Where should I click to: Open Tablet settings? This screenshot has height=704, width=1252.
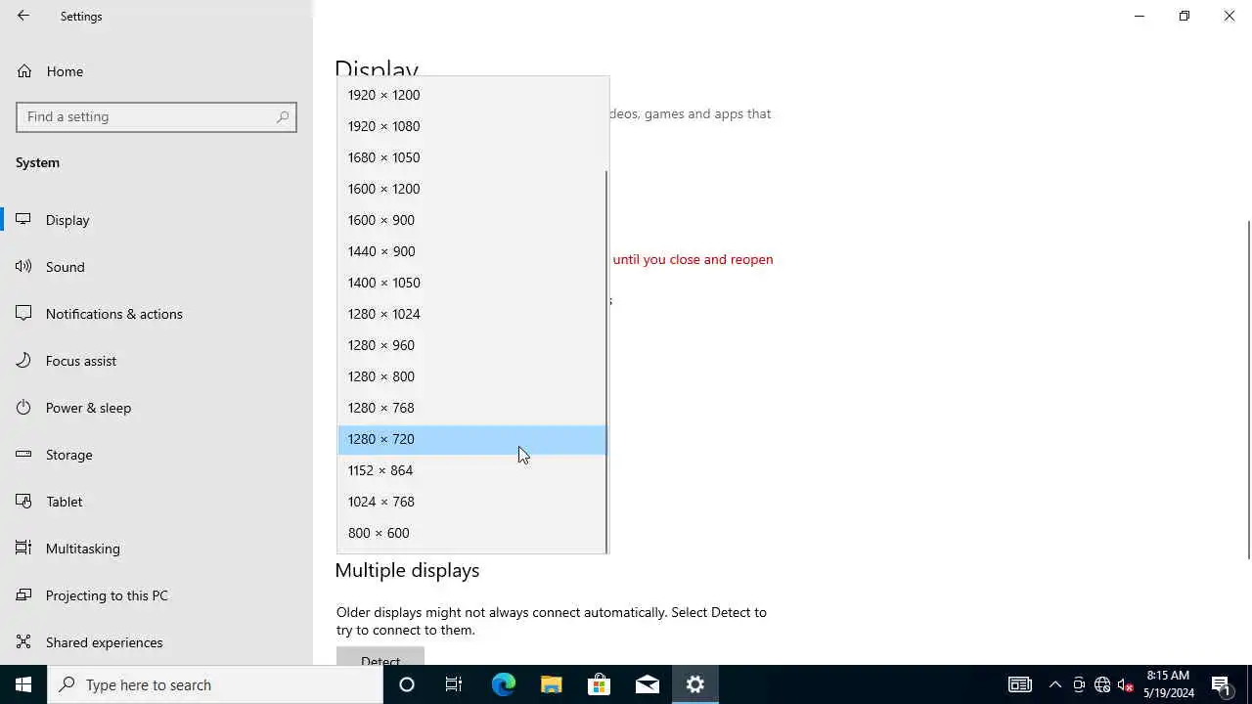[156, 502]
